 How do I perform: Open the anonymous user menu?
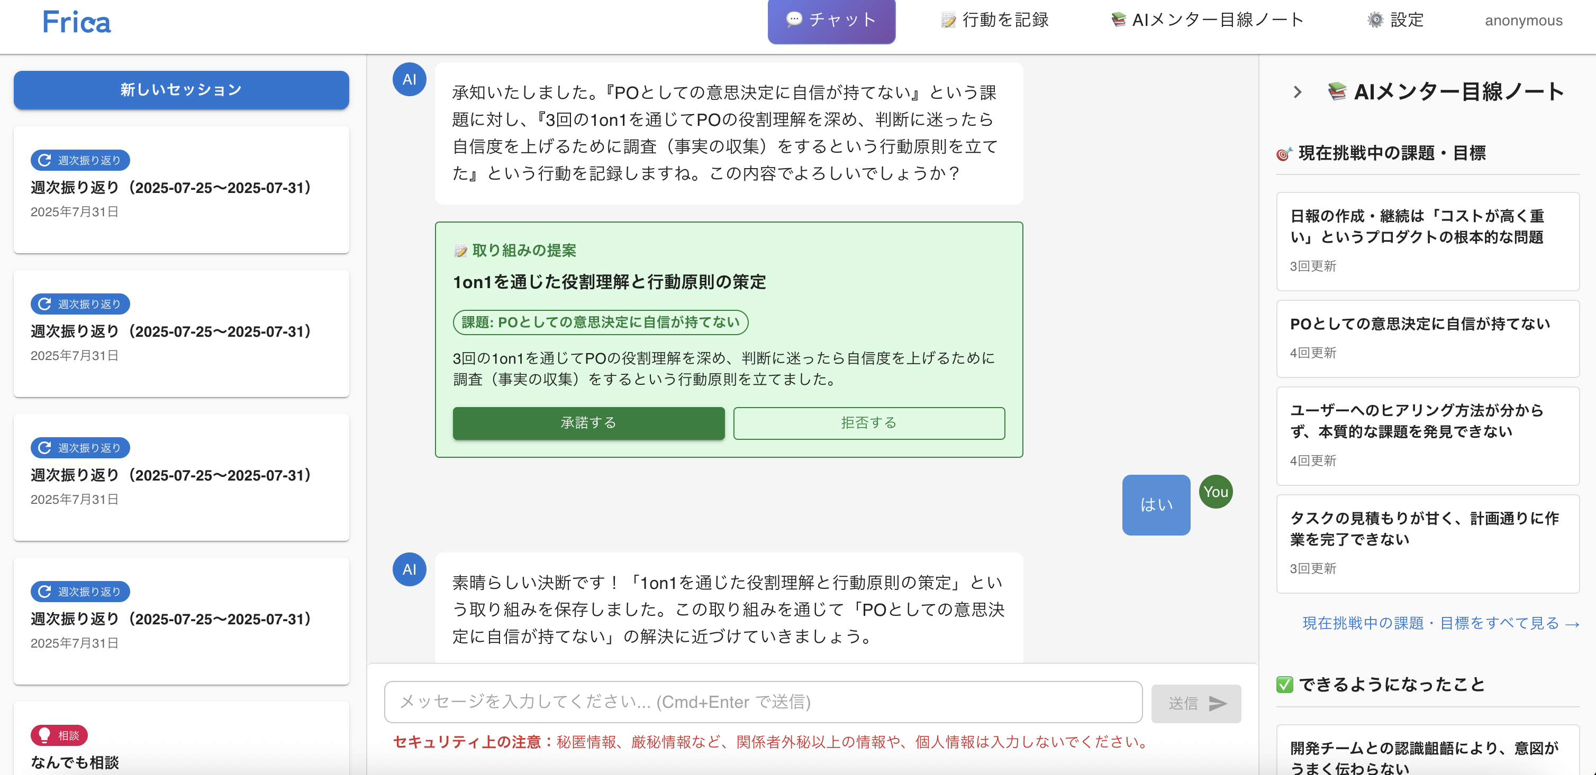click(1523, 21)
